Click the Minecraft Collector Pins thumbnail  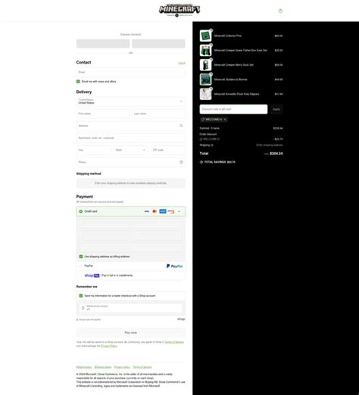205,36
